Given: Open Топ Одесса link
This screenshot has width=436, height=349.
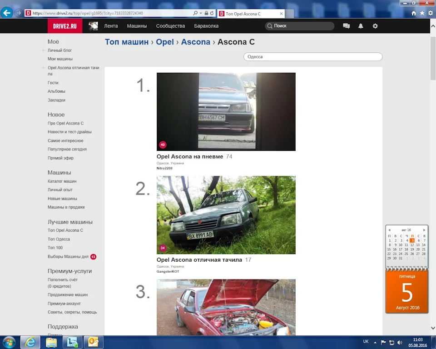Looking at the screenshot, I should pyautogui.click(x=59, y=239).
